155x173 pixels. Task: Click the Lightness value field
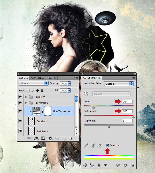tap(127, 121)
